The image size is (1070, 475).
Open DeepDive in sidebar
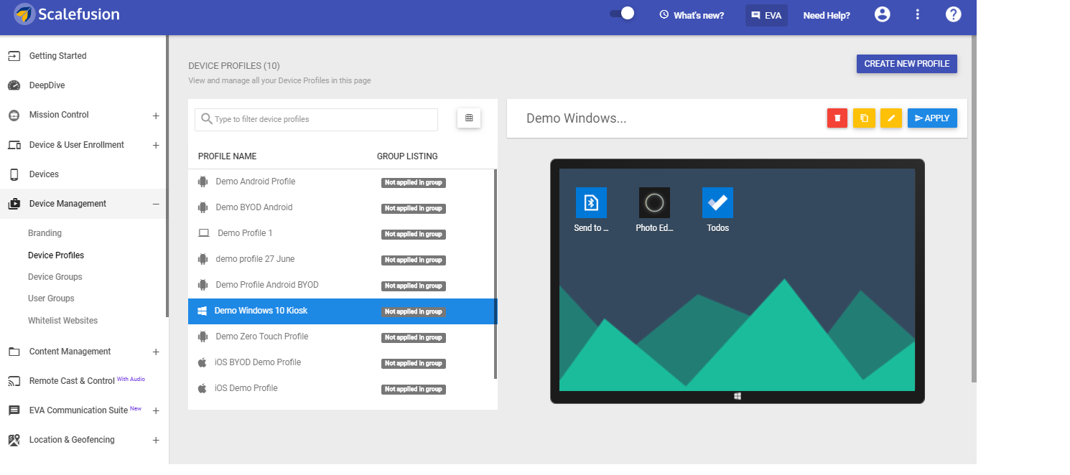tap(47, 85)
